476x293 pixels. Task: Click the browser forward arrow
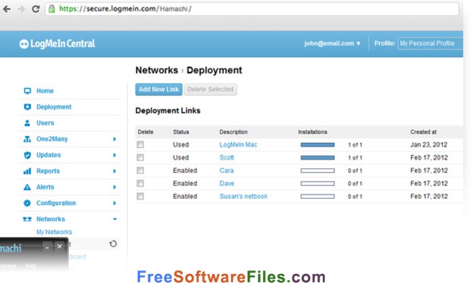(x=21, y=9)
